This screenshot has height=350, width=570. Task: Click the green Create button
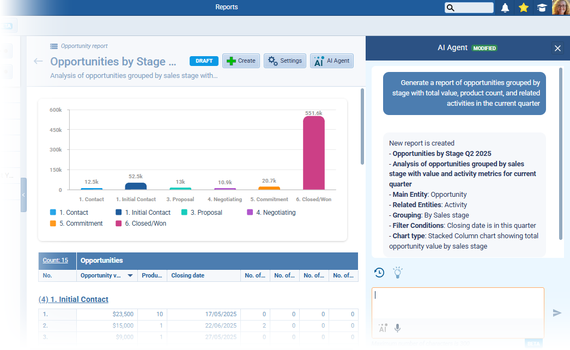point(241,61)
